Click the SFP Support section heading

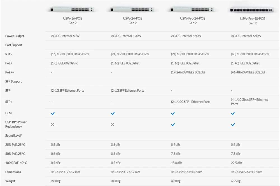[x=13, y=82]
